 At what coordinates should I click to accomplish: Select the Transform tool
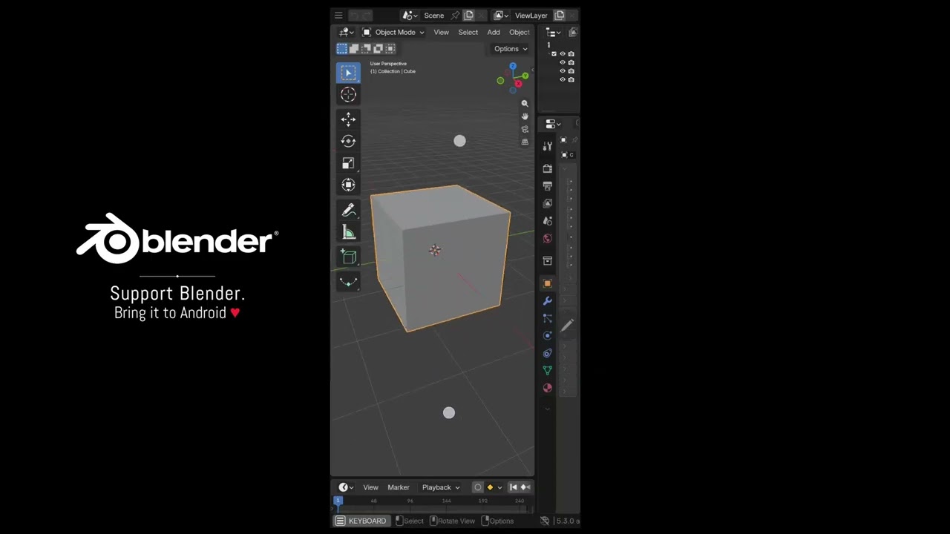348,185
